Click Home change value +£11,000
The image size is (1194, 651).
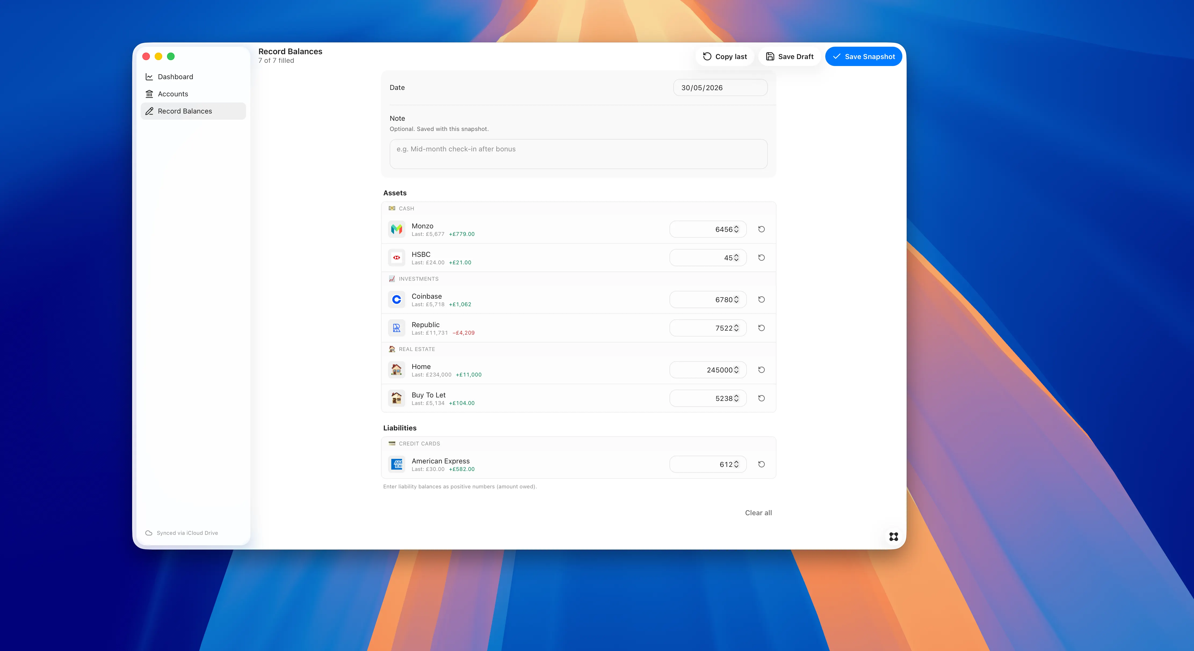pyautogui.click(x=469, y=375)
